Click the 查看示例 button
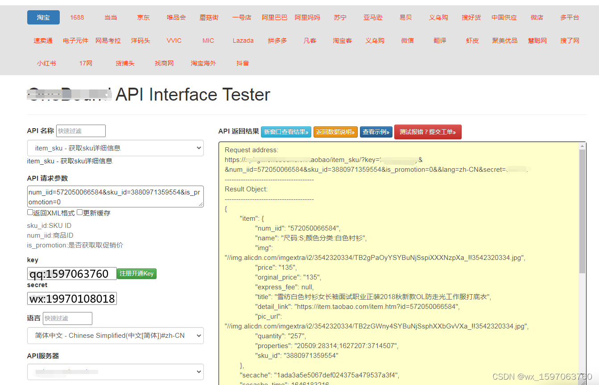Viewport: 599px width, 385px height. click(376, 132)
